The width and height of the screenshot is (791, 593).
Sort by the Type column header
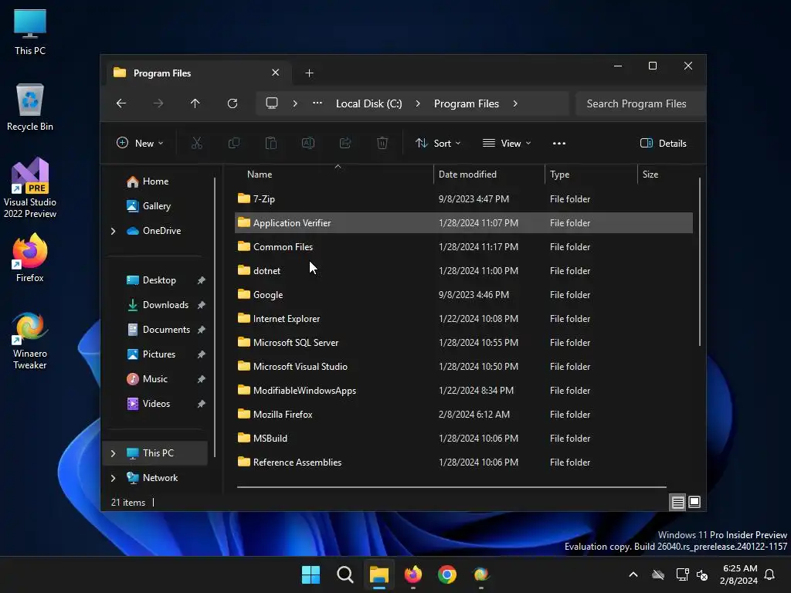coord(591,175)
